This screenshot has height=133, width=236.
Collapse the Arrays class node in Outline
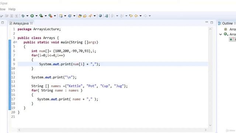tap(221, 34)
